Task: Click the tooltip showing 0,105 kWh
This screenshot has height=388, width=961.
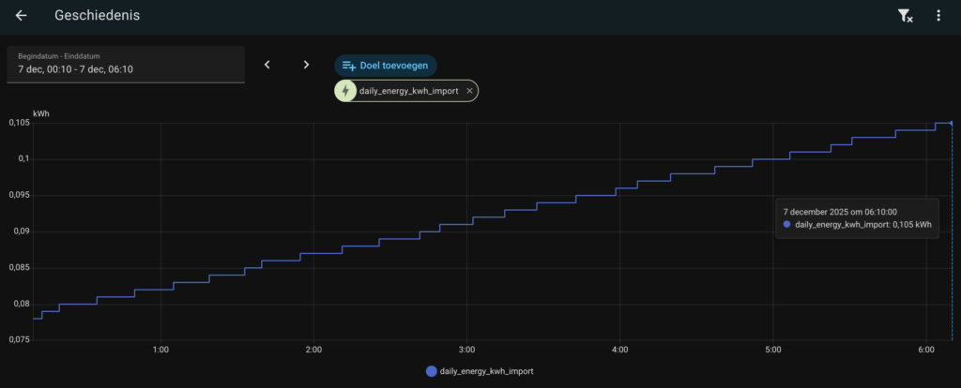Action: click(857, 218)
